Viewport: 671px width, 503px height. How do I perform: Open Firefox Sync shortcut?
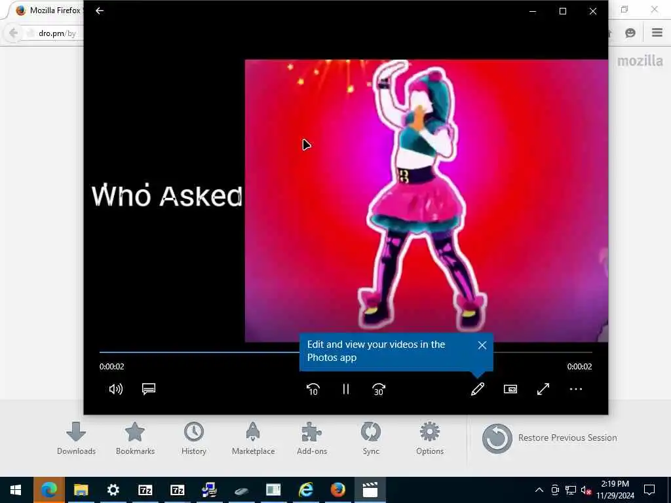[371, 438]
